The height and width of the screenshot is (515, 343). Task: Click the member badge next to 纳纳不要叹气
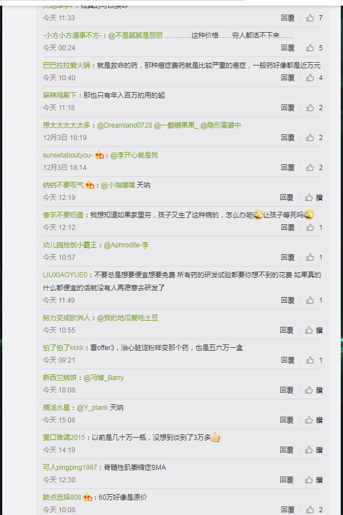coord(90,185)
